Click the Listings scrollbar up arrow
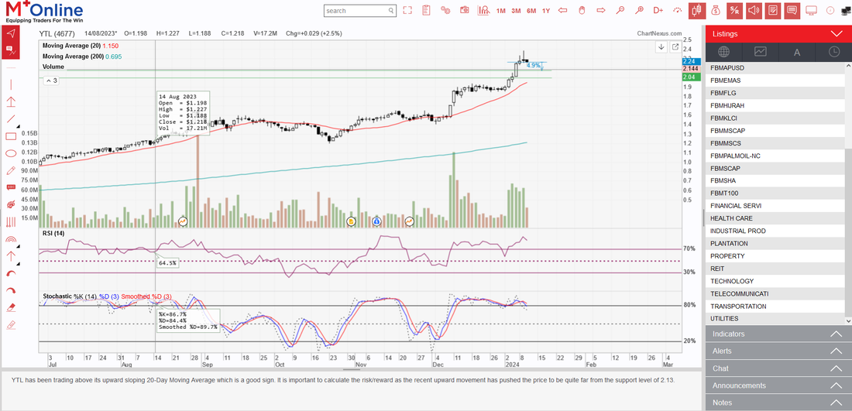852x411 pixels. (848, 65)
